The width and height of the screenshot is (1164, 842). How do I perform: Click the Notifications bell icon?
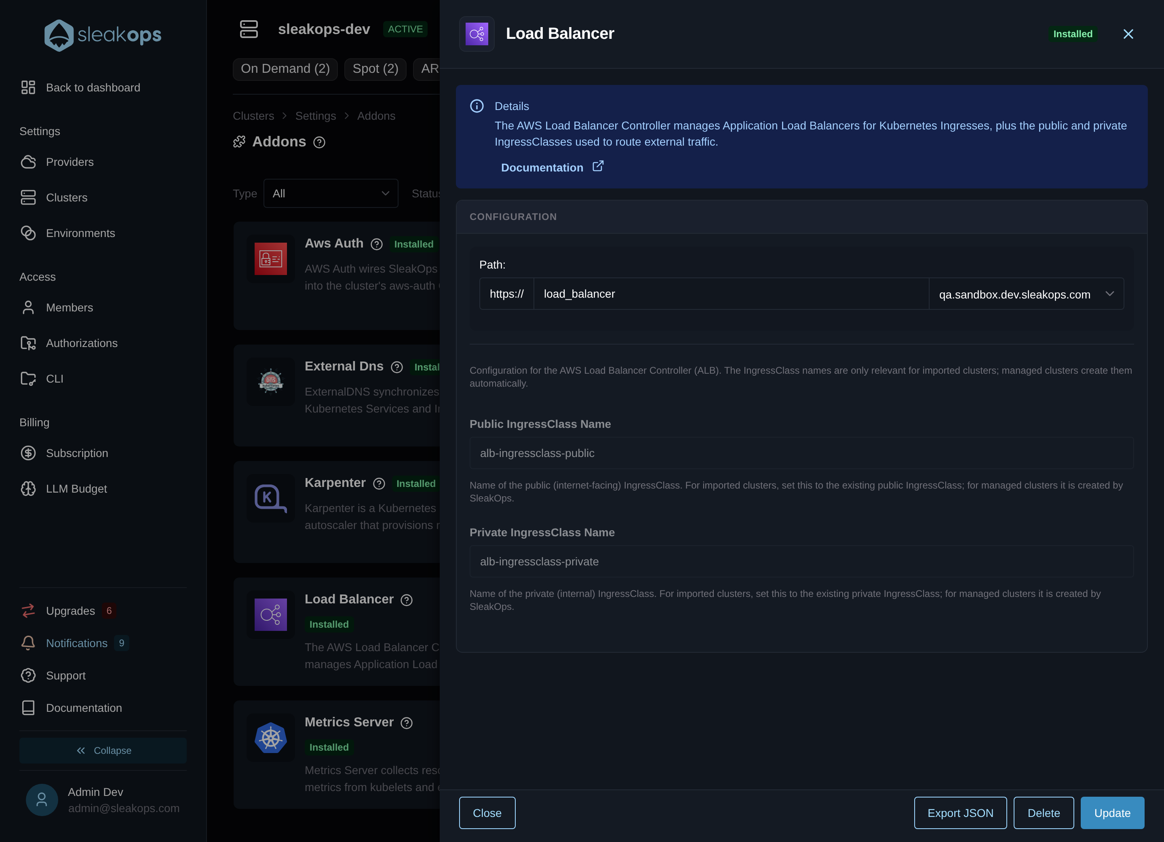click(x=28, y=643)
